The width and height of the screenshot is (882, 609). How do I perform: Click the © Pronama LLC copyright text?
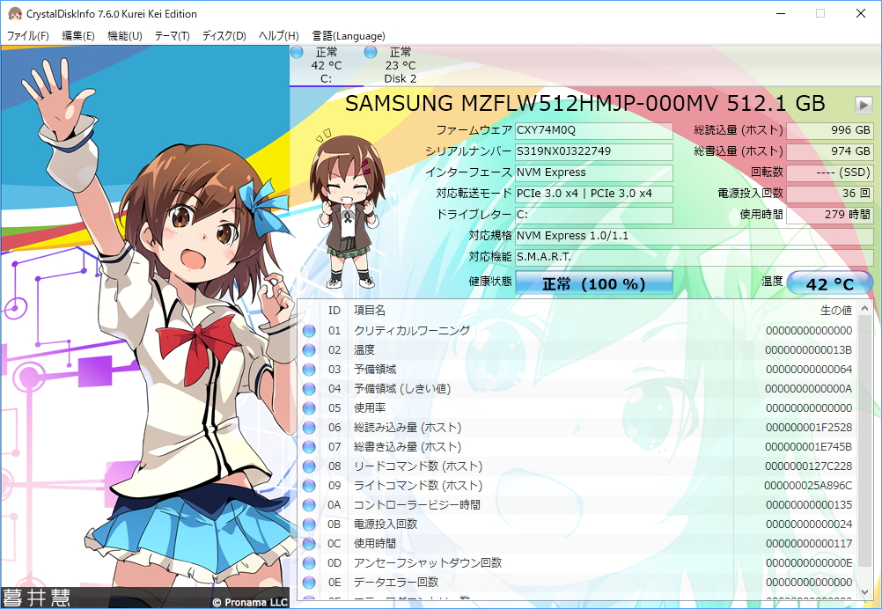pos(250,602)
